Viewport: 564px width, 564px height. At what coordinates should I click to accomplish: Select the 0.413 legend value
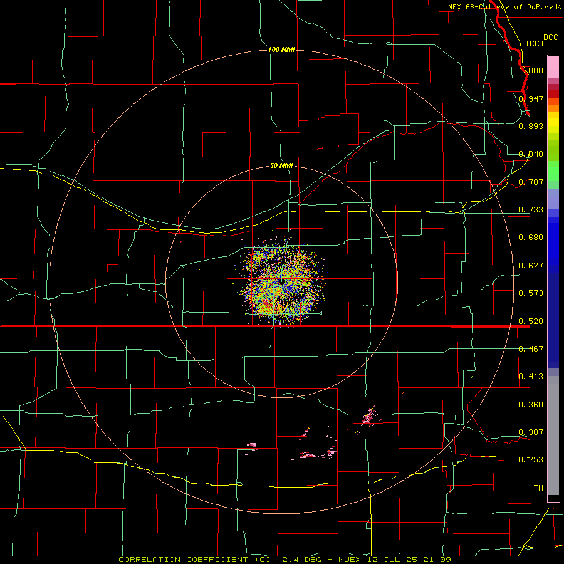click(x=531, y=377)
